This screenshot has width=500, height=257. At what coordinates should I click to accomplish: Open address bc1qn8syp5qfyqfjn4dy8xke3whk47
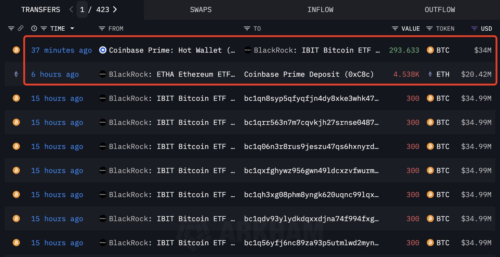pos(312,98)
